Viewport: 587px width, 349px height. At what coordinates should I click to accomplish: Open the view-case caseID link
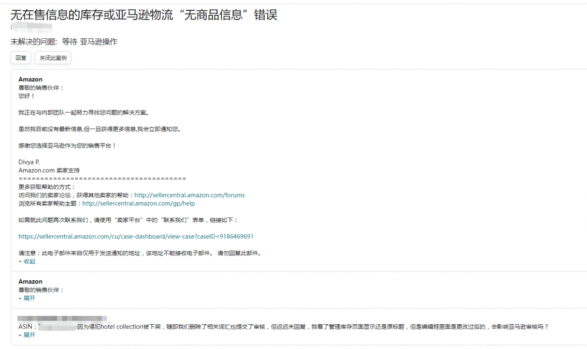click(136, 236)
